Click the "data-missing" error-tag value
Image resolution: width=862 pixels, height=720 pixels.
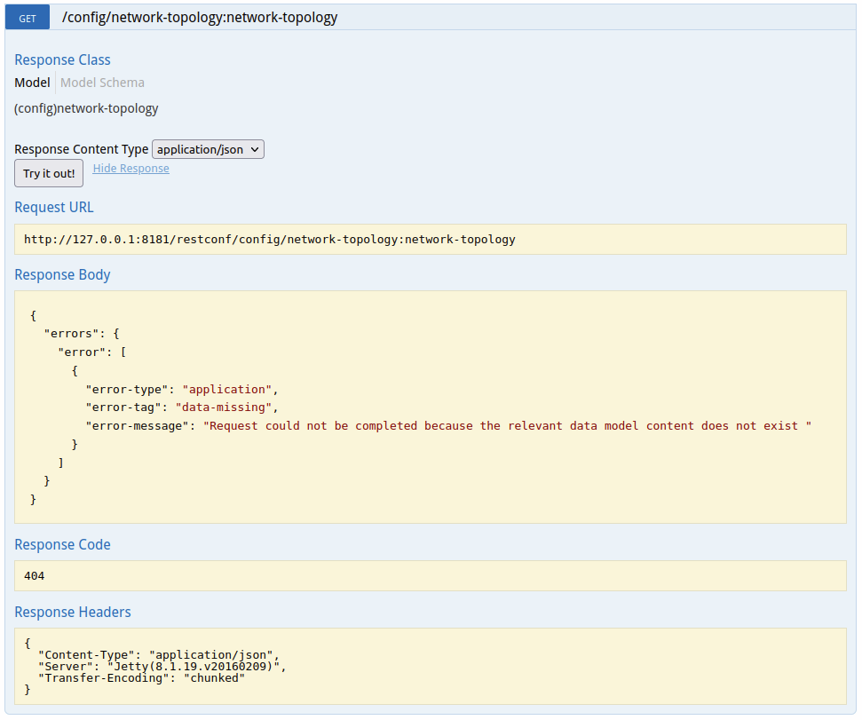226,407
